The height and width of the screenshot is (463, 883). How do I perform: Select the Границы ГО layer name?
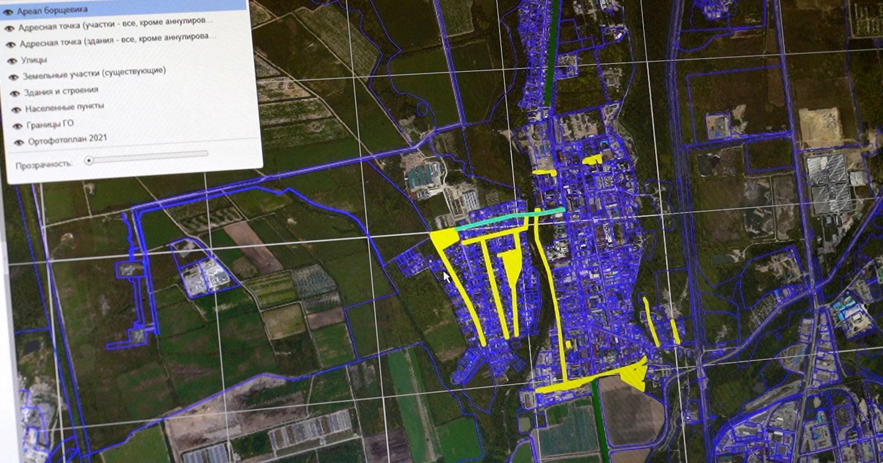(x=50, y=124)
